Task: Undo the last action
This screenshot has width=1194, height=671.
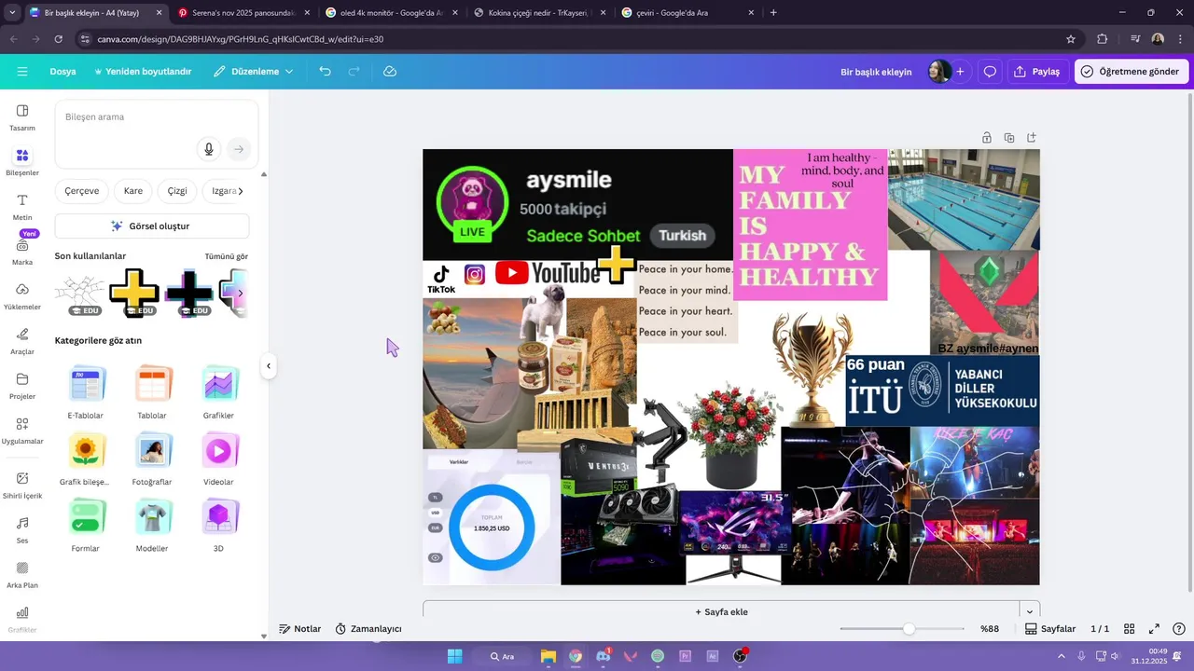Action: point(325,72)
